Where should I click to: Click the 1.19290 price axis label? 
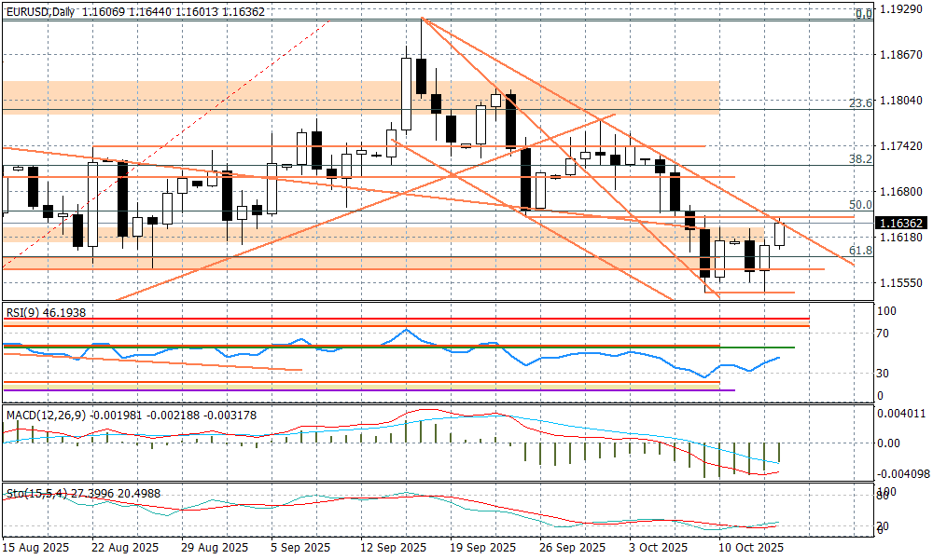tap(901, 9)
